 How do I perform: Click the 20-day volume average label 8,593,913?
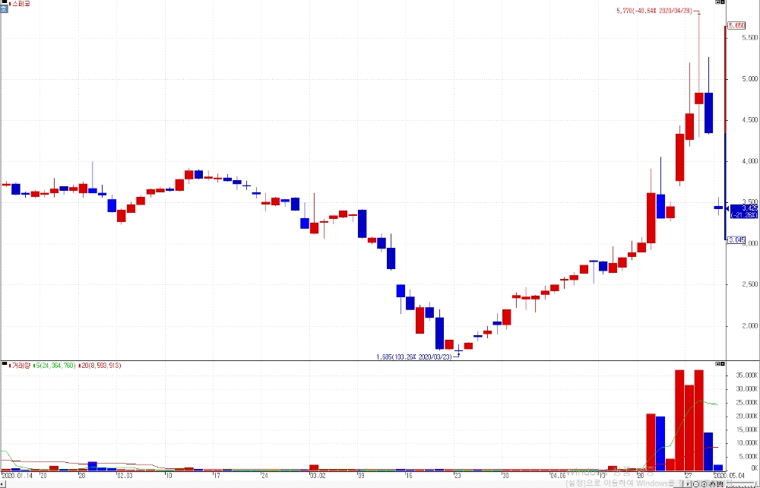[x=100, y=366]
